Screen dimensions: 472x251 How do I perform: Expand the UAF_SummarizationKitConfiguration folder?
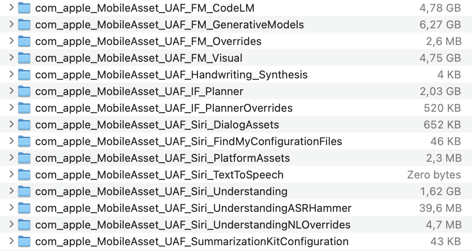11,241
